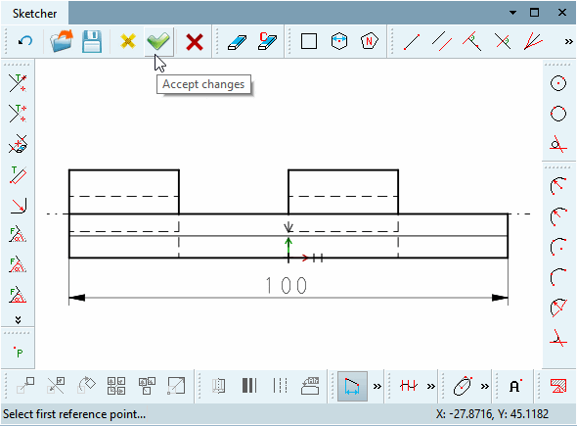Click the undo arrow icon
Image resolution: width=577 pixels, height=426 pixels.
click(25, 41)
